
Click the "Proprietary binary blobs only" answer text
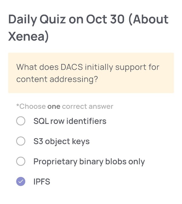[x=89, y=162]
